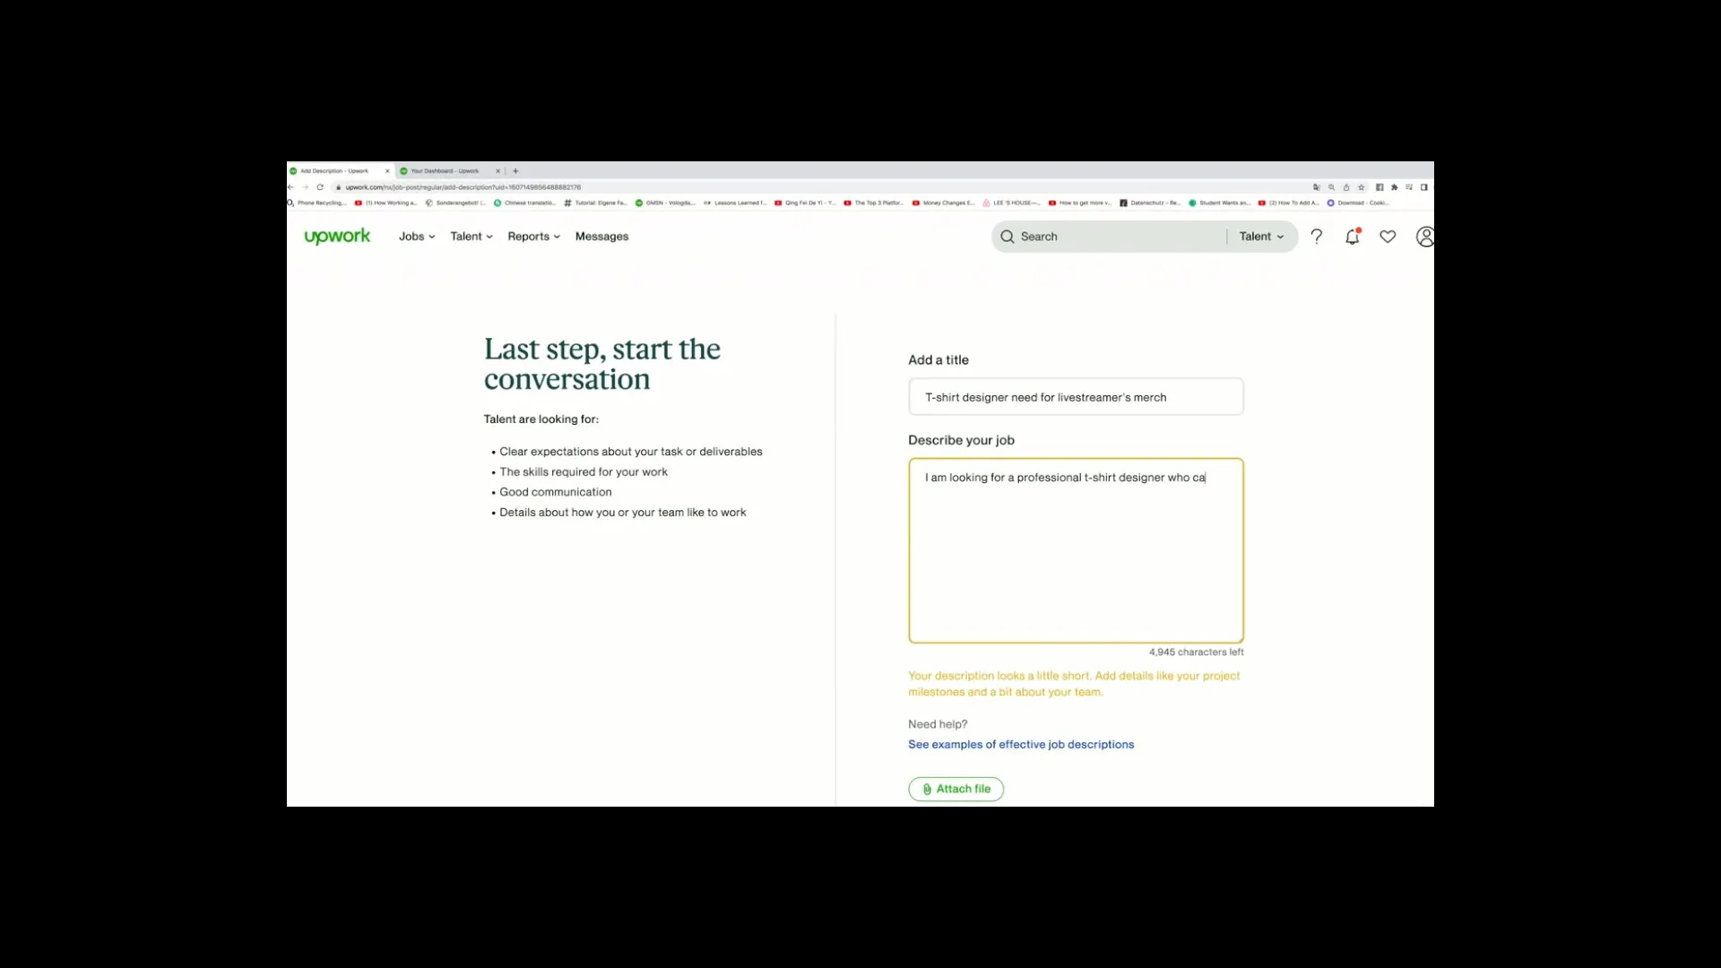Click the favorites heart icon
Screen dimensions: 1721x968
tap(1388, 237)
